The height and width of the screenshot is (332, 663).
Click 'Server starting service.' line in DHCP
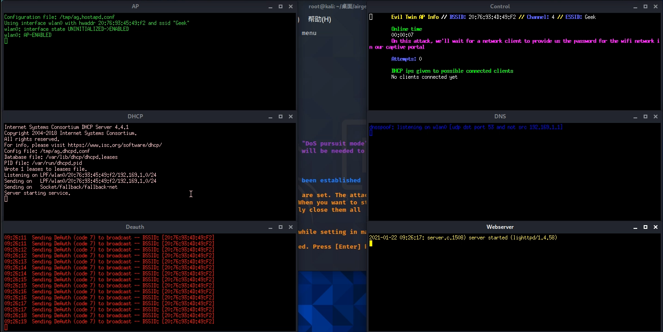click(37, 193)
